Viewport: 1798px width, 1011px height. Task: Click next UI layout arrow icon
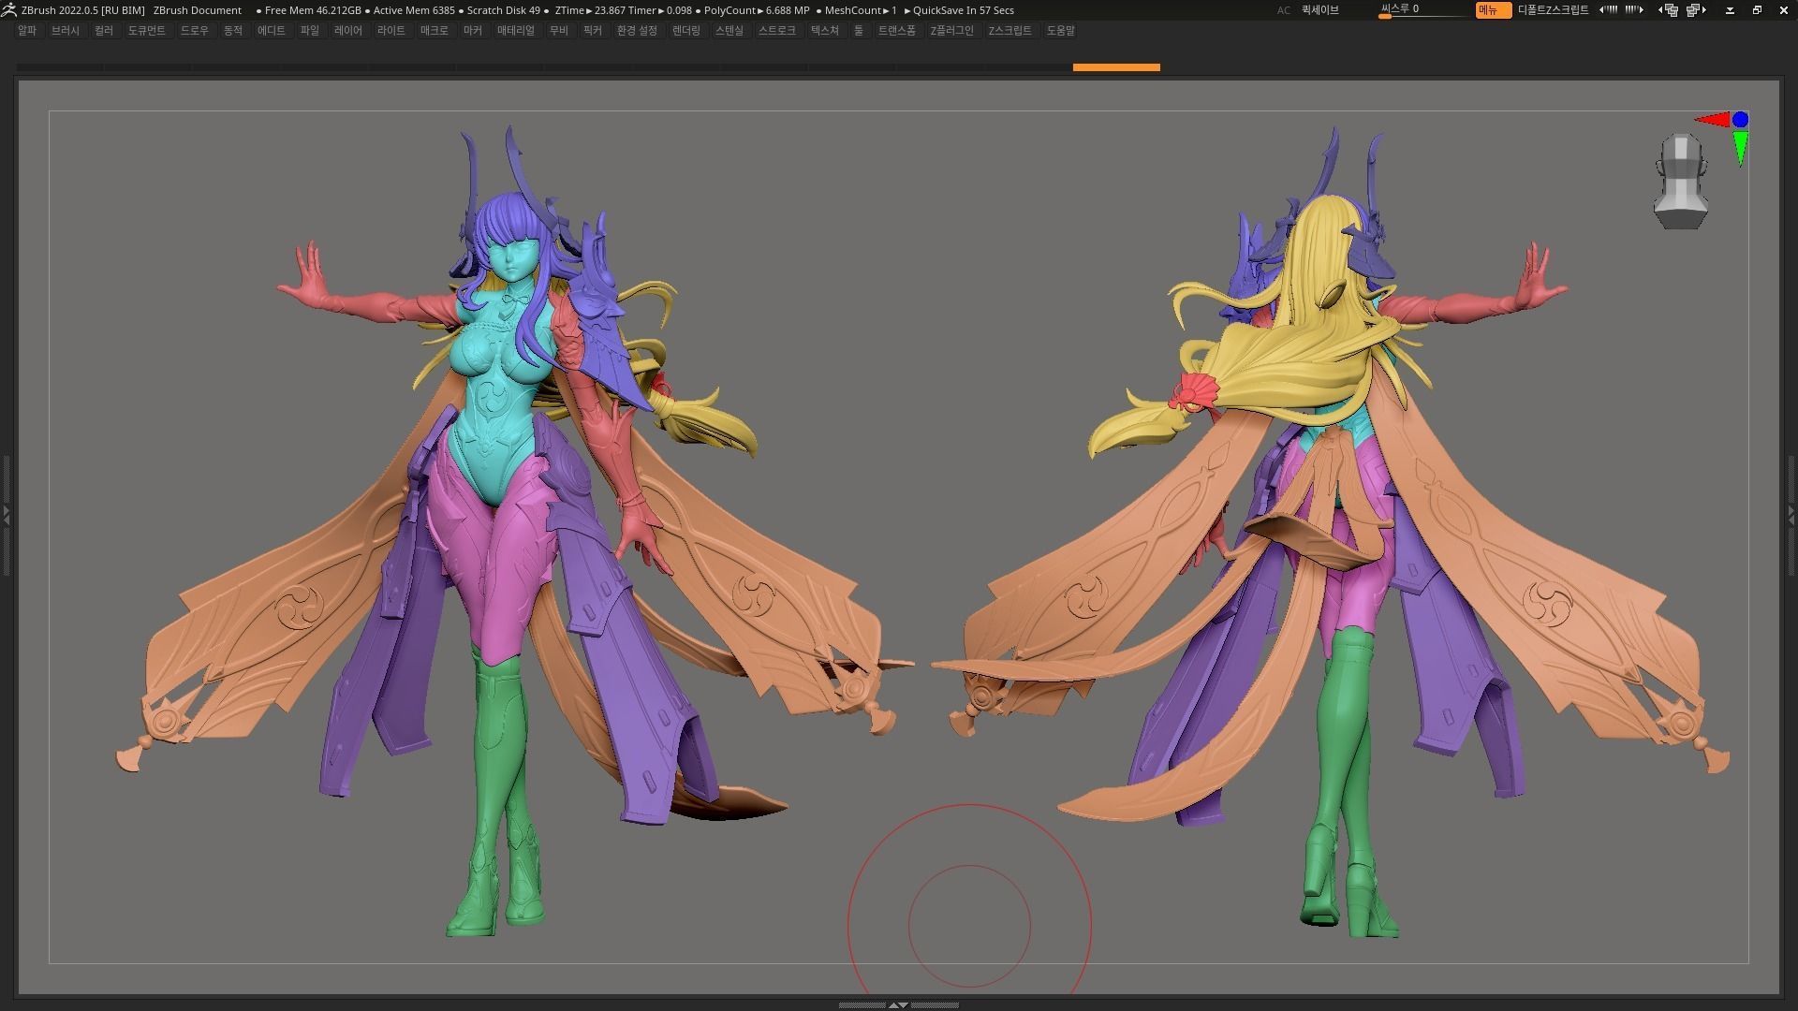(x=1695, y=10)
